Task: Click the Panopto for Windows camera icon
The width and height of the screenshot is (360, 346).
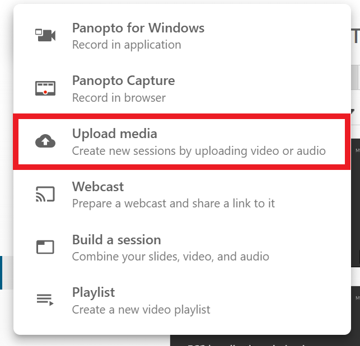Action: click(45, 35)
